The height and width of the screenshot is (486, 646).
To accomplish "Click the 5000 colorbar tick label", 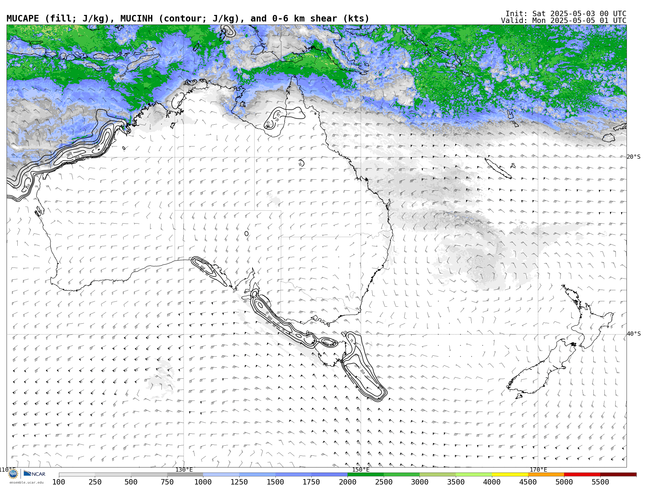I will [x=564, y=482].
